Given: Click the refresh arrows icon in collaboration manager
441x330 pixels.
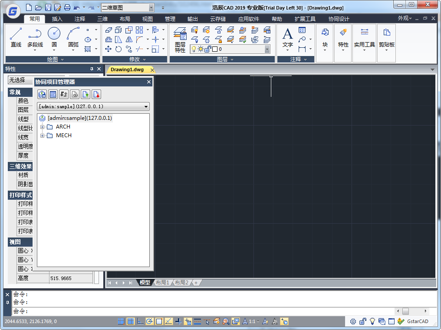Looking at the screenshot, I should (64, 94).
